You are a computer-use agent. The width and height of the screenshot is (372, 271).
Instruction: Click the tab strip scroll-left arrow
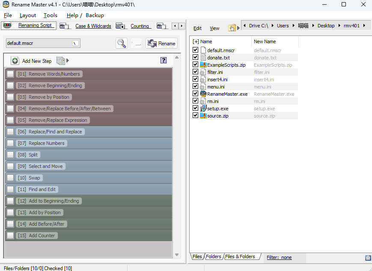coord(175,26)
